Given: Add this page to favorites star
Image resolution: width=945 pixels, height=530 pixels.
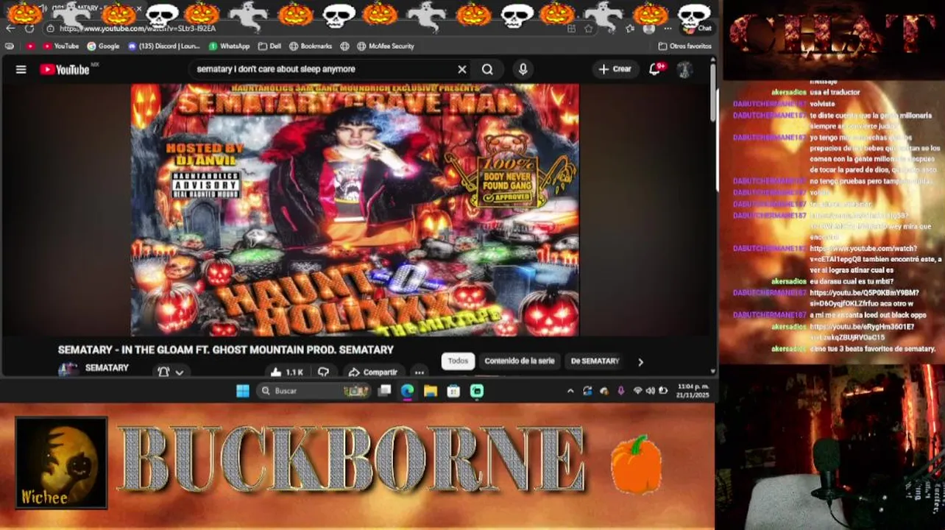Looking at the screenshot, I should (x=588, y=29).
